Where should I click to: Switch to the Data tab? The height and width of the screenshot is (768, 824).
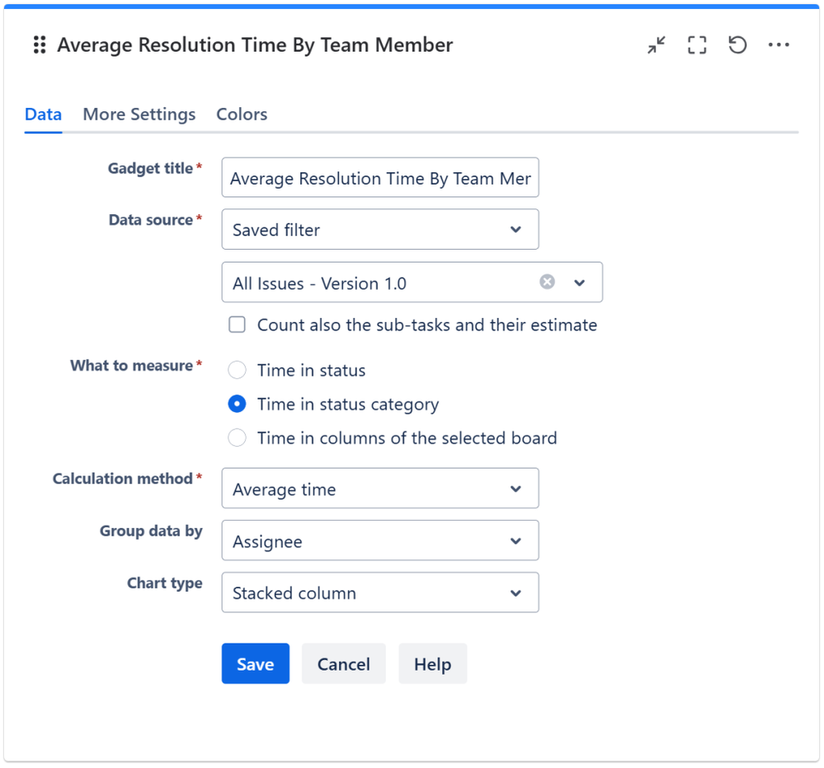point(43,115)
